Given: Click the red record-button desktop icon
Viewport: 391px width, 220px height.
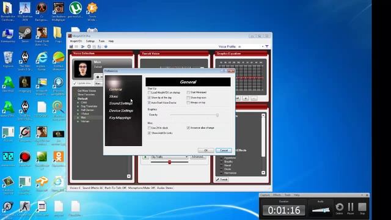Looking at the screenshot, I should click(25, 159).
